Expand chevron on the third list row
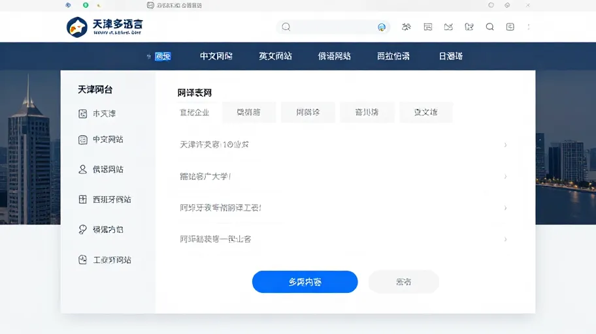The image size is (596, 334). click(505, 207)
